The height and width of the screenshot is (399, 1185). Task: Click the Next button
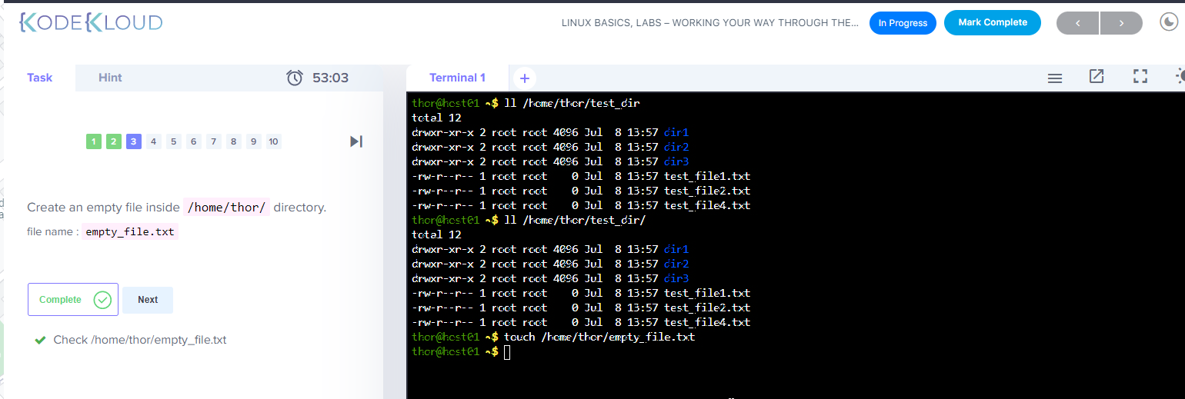click(148, 300)
